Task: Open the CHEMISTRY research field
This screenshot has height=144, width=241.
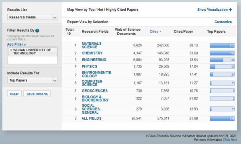Action: (92, 53)
